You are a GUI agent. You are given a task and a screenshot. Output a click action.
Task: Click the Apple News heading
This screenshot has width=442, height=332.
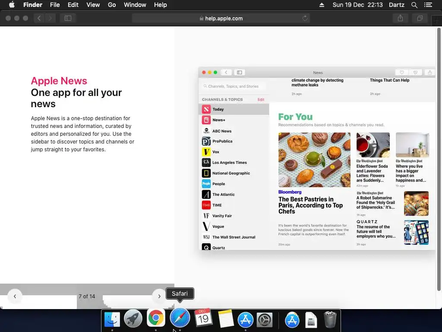click(59, 81)
